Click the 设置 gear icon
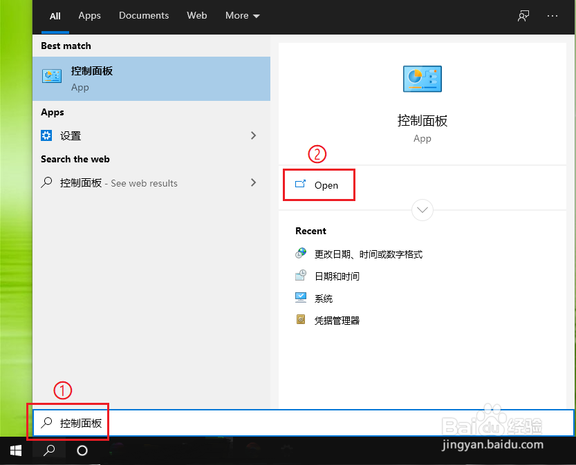This screenshot has width=576, height=465. 46,135
